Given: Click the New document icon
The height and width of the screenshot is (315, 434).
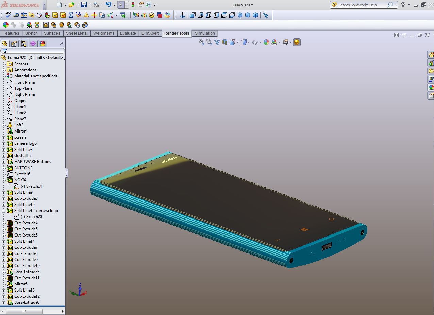Looking at the screenshot, I should (60, 5).
